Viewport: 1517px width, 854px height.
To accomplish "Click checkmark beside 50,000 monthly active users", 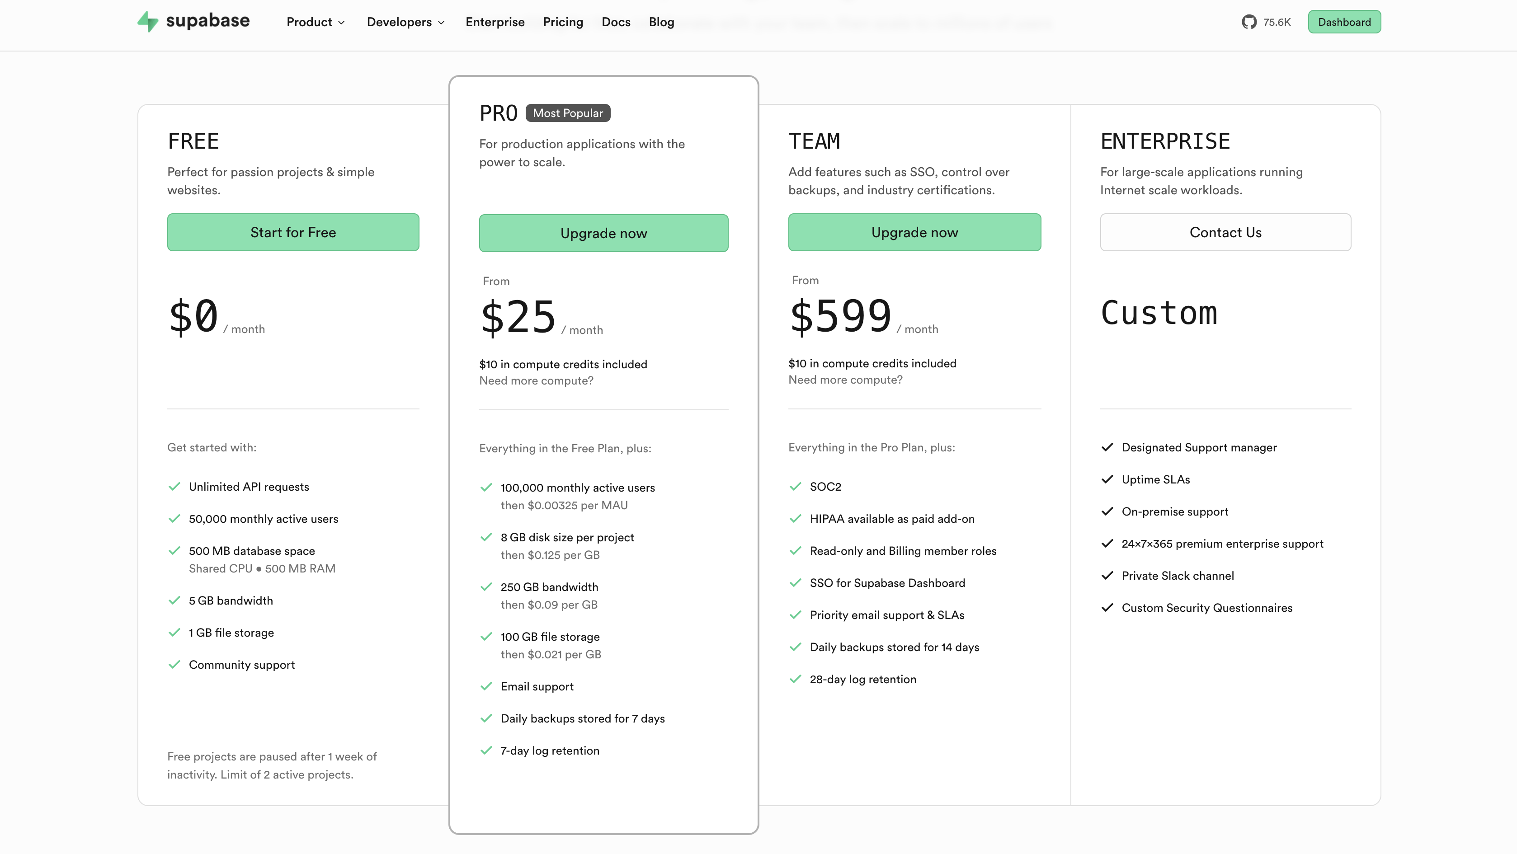I will 174,519.
